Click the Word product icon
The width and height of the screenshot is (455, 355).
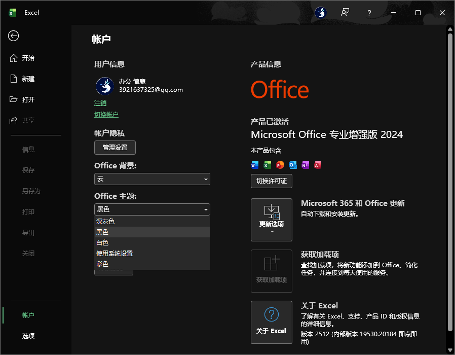point(254,165)
